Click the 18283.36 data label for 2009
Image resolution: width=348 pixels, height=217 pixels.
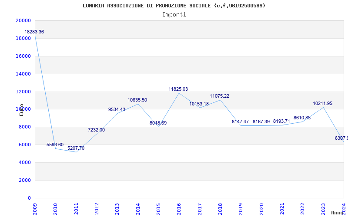[34, 32]
